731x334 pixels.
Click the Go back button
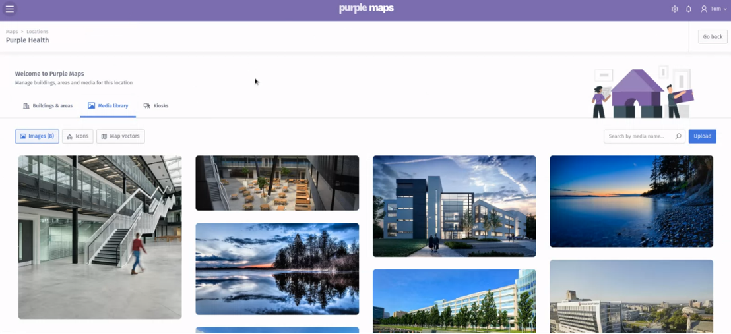[x=713, y=37]
